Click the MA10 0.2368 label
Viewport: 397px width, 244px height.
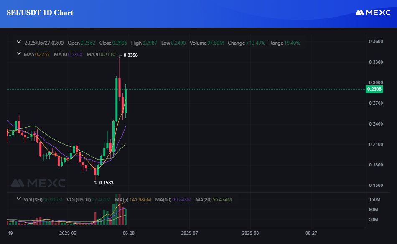[68, 55]
